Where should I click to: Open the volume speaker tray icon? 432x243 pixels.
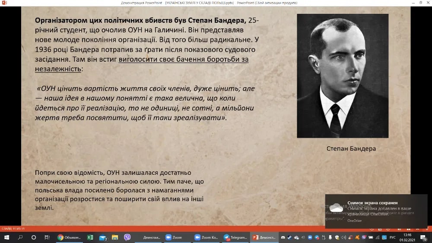(x=343, y=237)
